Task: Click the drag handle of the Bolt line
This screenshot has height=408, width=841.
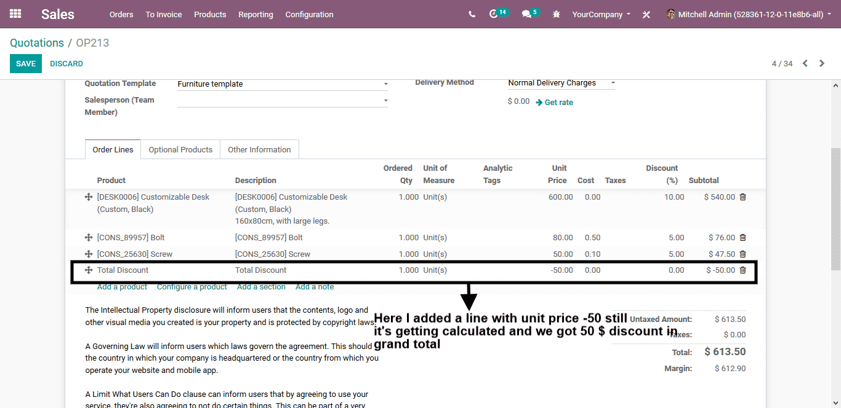Action: click(89, 238)
